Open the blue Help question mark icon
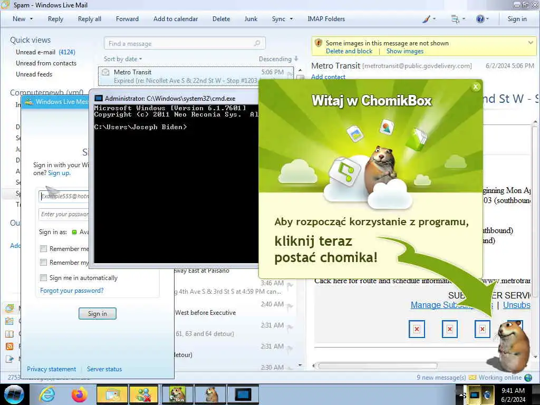This screenshot has height=405, width=540. [x=480, y=19]
